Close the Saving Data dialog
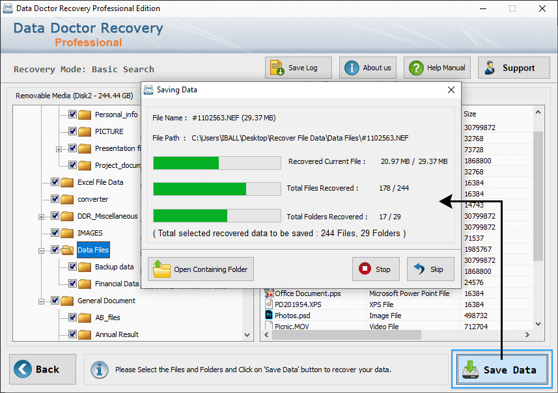This screenshot has height=393, width=558. click(x=451, y=90)
